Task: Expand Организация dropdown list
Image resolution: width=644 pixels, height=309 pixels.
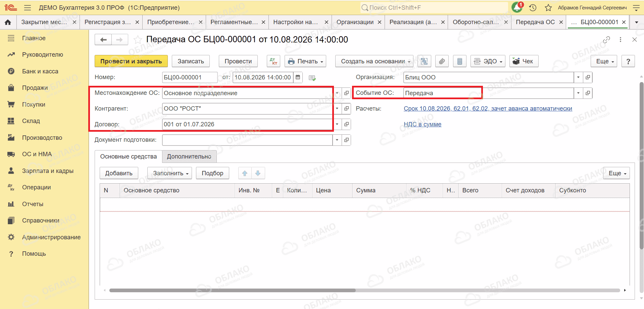Action: click(x=578, y=77)
